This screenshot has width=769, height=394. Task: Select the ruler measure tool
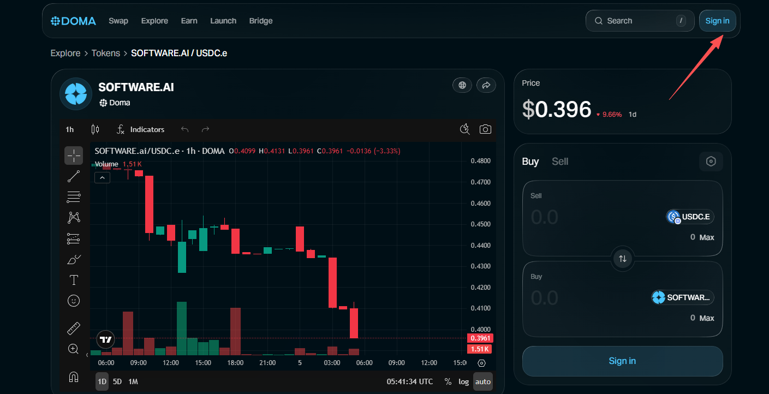click(x=74, y=329)
